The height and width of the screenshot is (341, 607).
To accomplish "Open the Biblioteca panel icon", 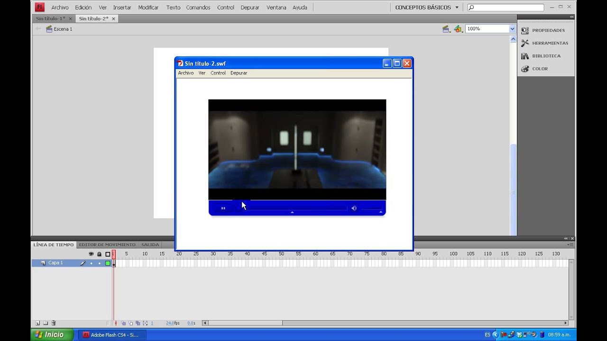I will [524, 56].
